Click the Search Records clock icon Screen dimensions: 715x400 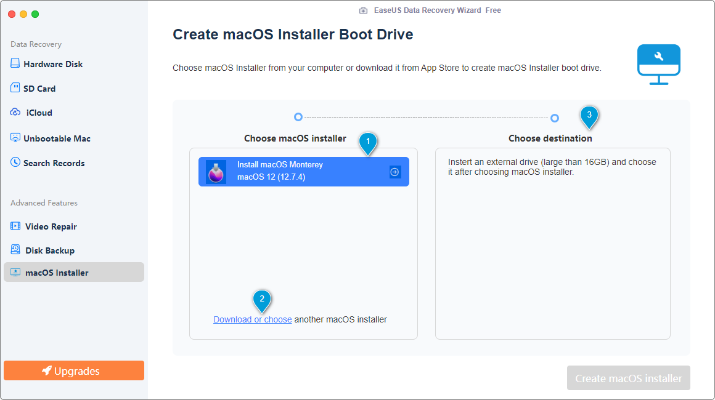pyautogui.click(x=15, y=162)
